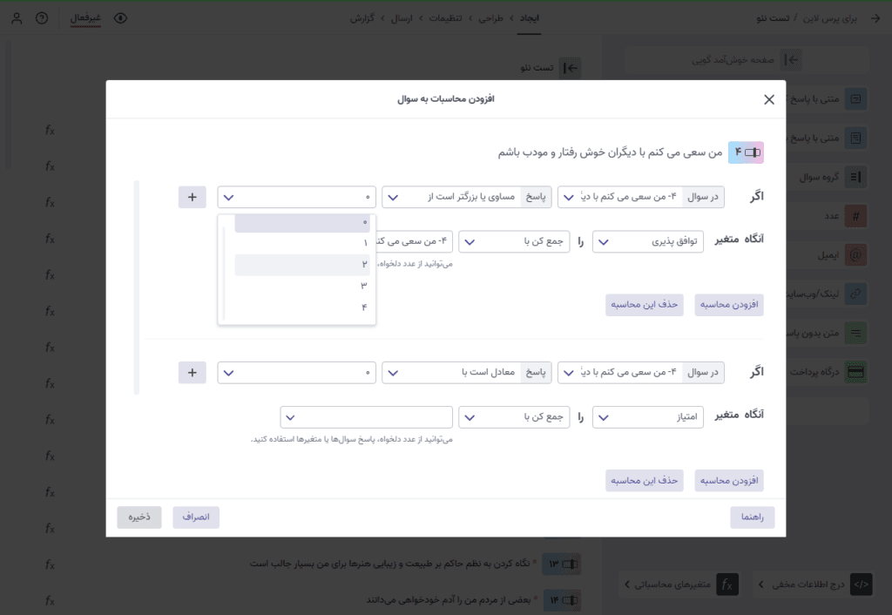Screen dimensions: 892x615
Task: Click first افزودن محاسبه button
Action: [x=729, y=305]
